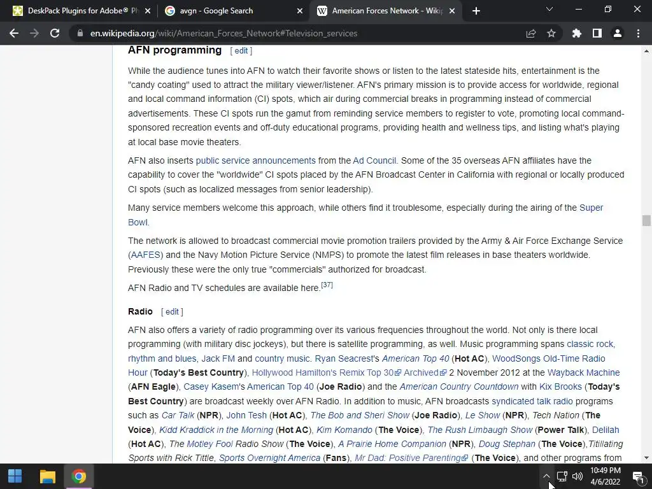Open the volume control speaker icon
Image resolution: width=652 pixels, height=489 pixels.
click(577, 476)
